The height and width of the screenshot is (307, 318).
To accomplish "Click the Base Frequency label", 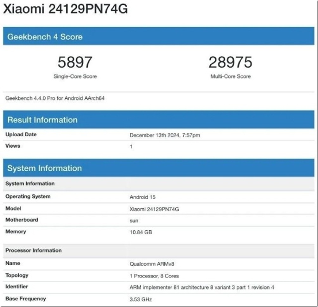I will click(x=26, y=299).
